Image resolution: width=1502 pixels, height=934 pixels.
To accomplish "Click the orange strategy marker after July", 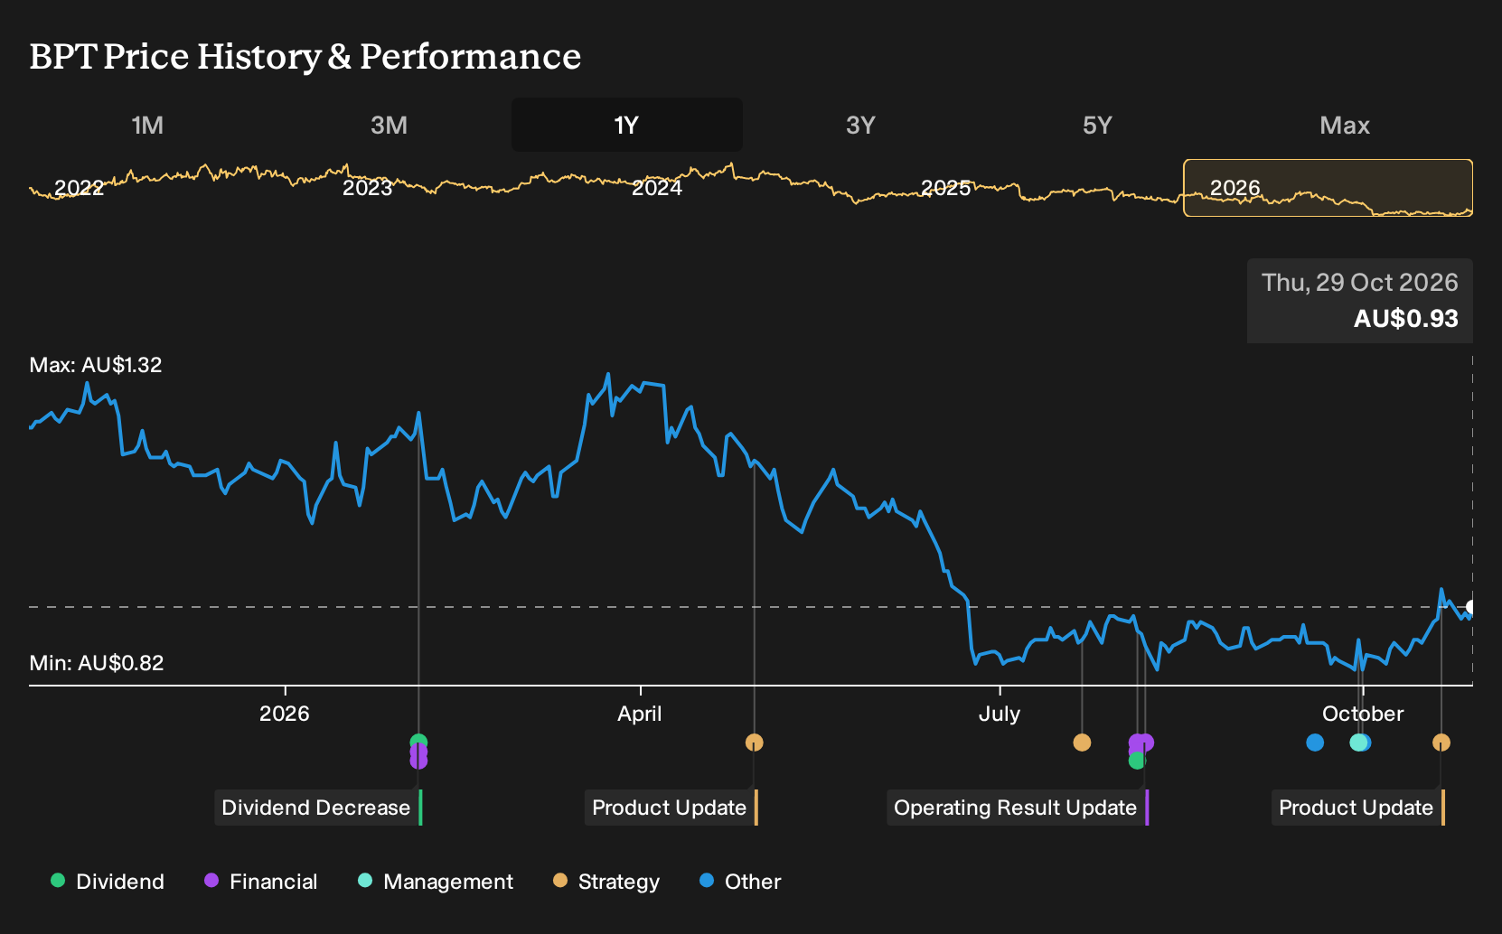I will (x=1082, y=743).
